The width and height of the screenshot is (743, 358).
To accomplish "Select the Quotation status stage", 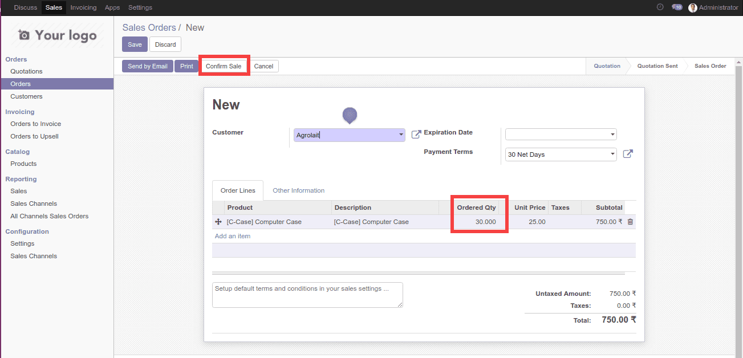I will click(x=607, y=66).
